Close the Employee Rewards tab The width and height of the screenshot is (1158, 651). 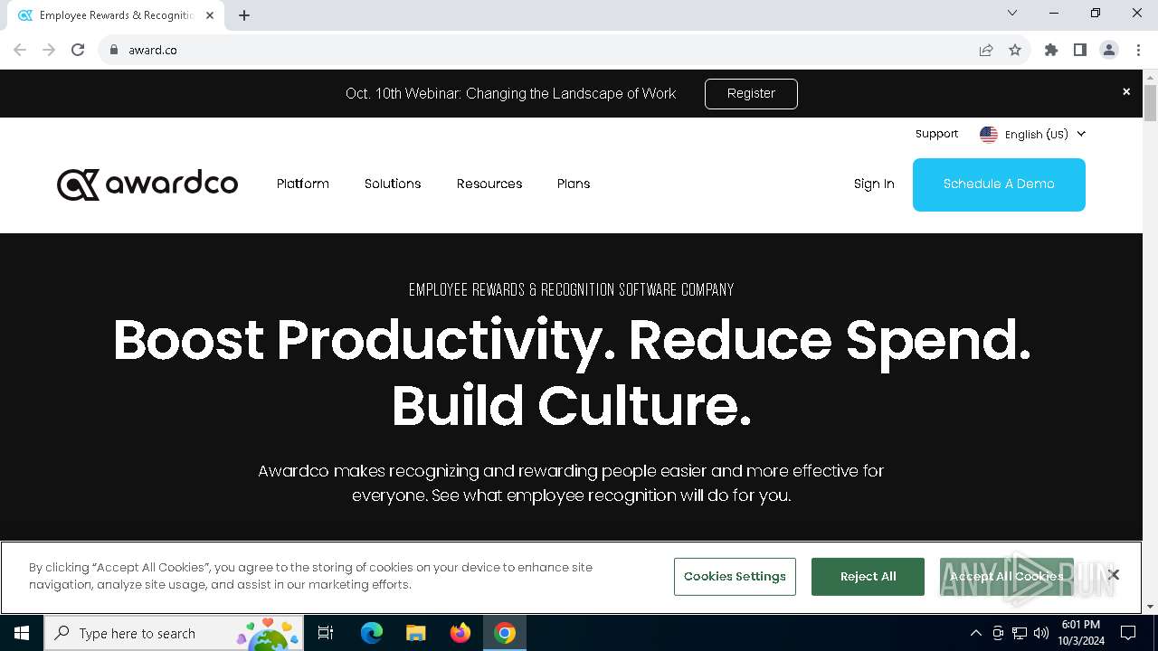coord(210,14)
